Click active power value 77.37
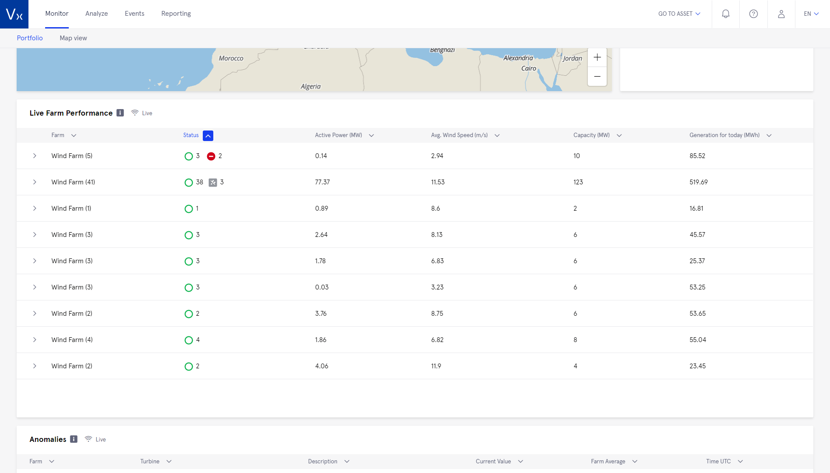This screenshot has height=473, width=830. 322,182
